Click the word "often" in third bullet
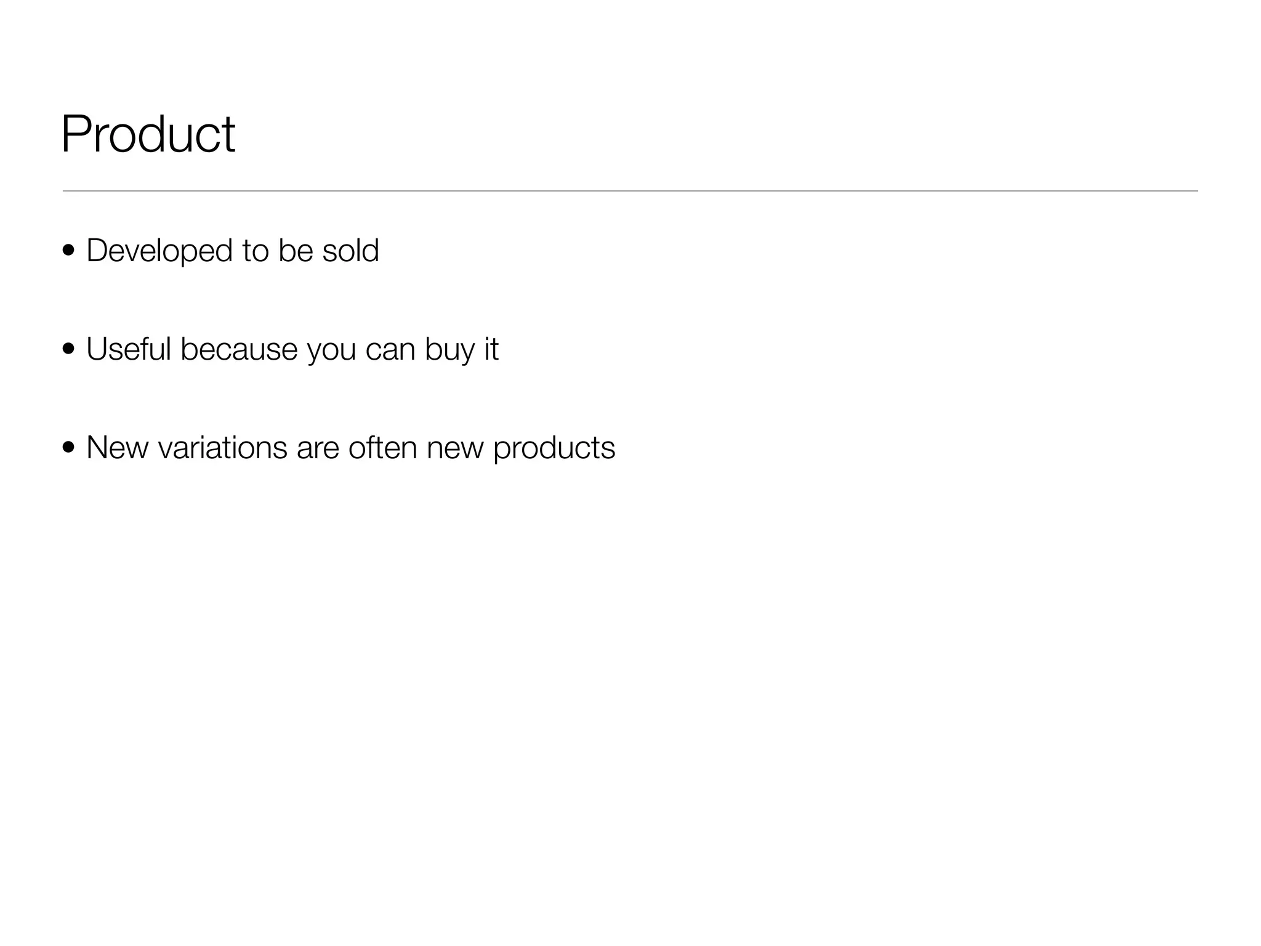 [x=382, y=448]
